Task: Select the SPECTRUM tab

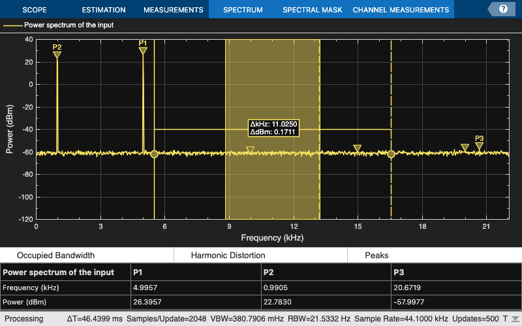Action: pos(243,10)
